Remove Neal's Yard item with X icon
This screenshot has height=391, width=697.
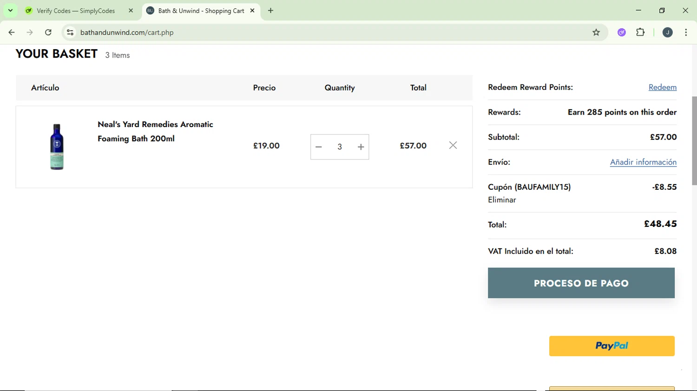(x=453, y=145)
